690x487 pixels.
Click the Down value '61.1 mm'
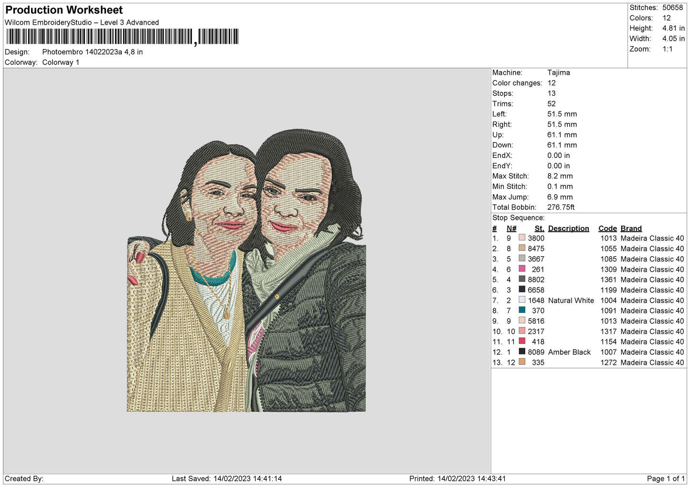coord(562,145)
